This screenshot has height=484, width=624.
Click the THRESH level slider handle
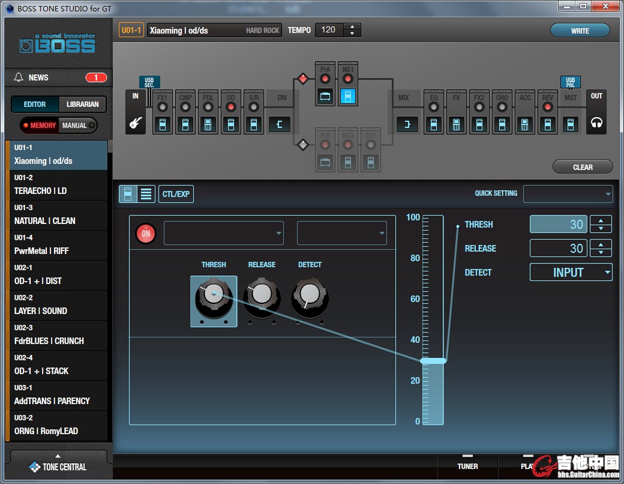click(433, 361)
